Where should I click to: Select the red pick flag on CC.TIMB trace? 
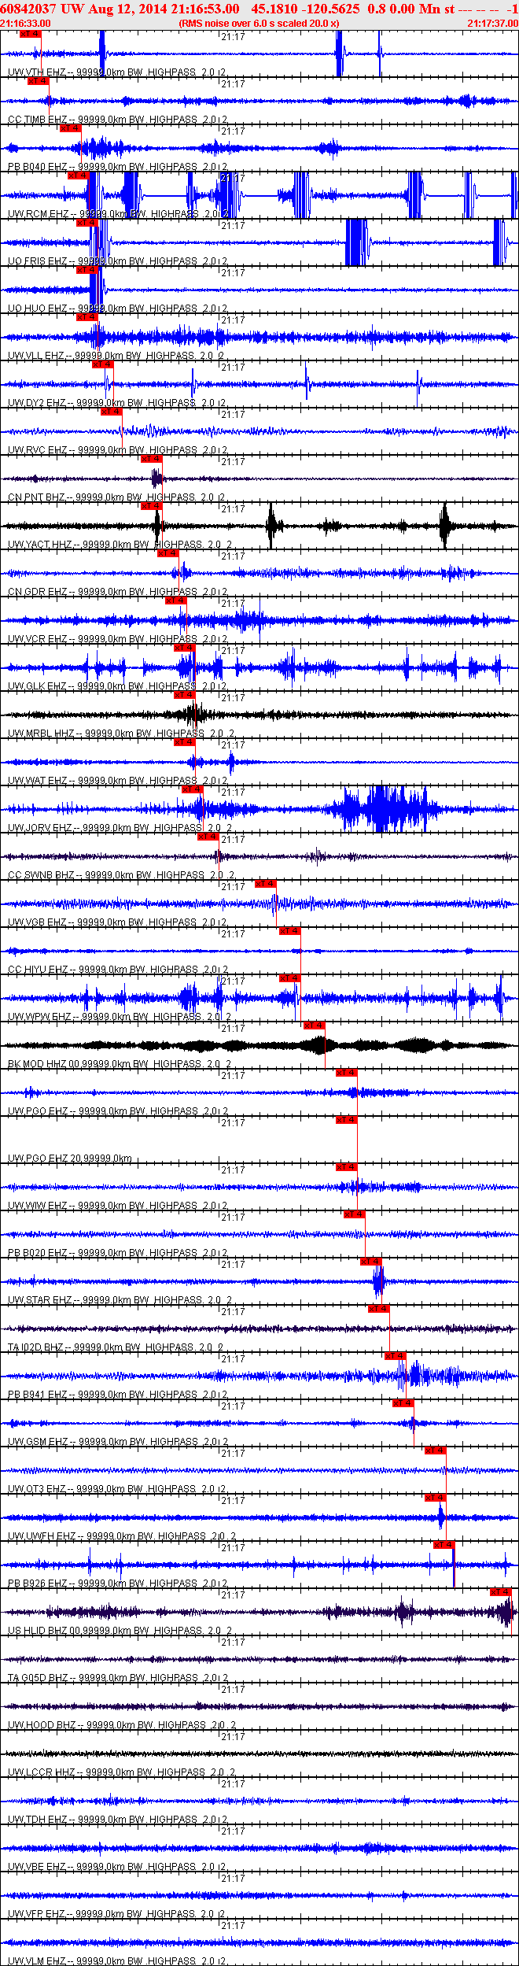click(x=39, y=81)
